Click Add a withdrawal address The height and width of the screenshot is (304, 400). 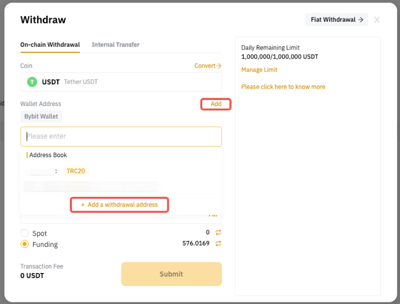(x=119, y=205)
